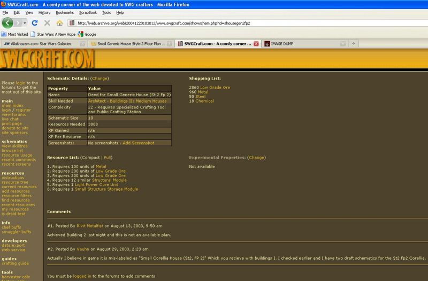This screenshot has height=281, width=428.
Task: Switch to Small Generic House Floor Plan tab
Action: point(131,43)
